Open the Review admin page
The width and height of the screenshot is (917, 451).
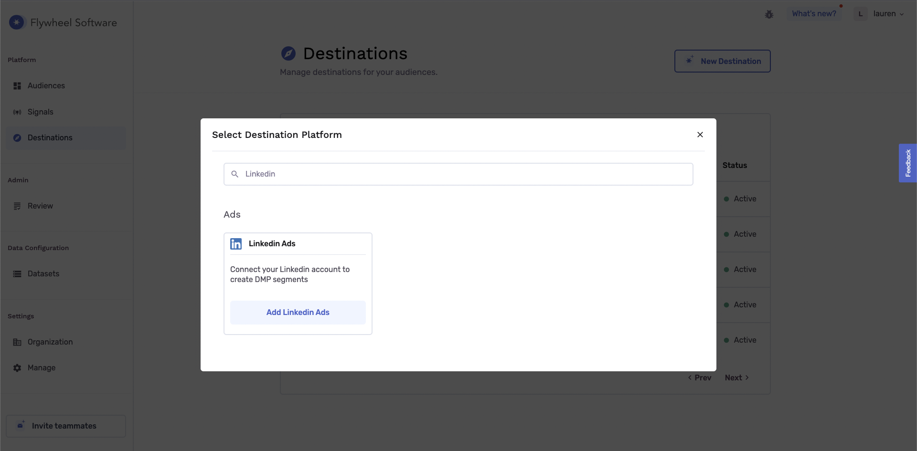(66, 206)
